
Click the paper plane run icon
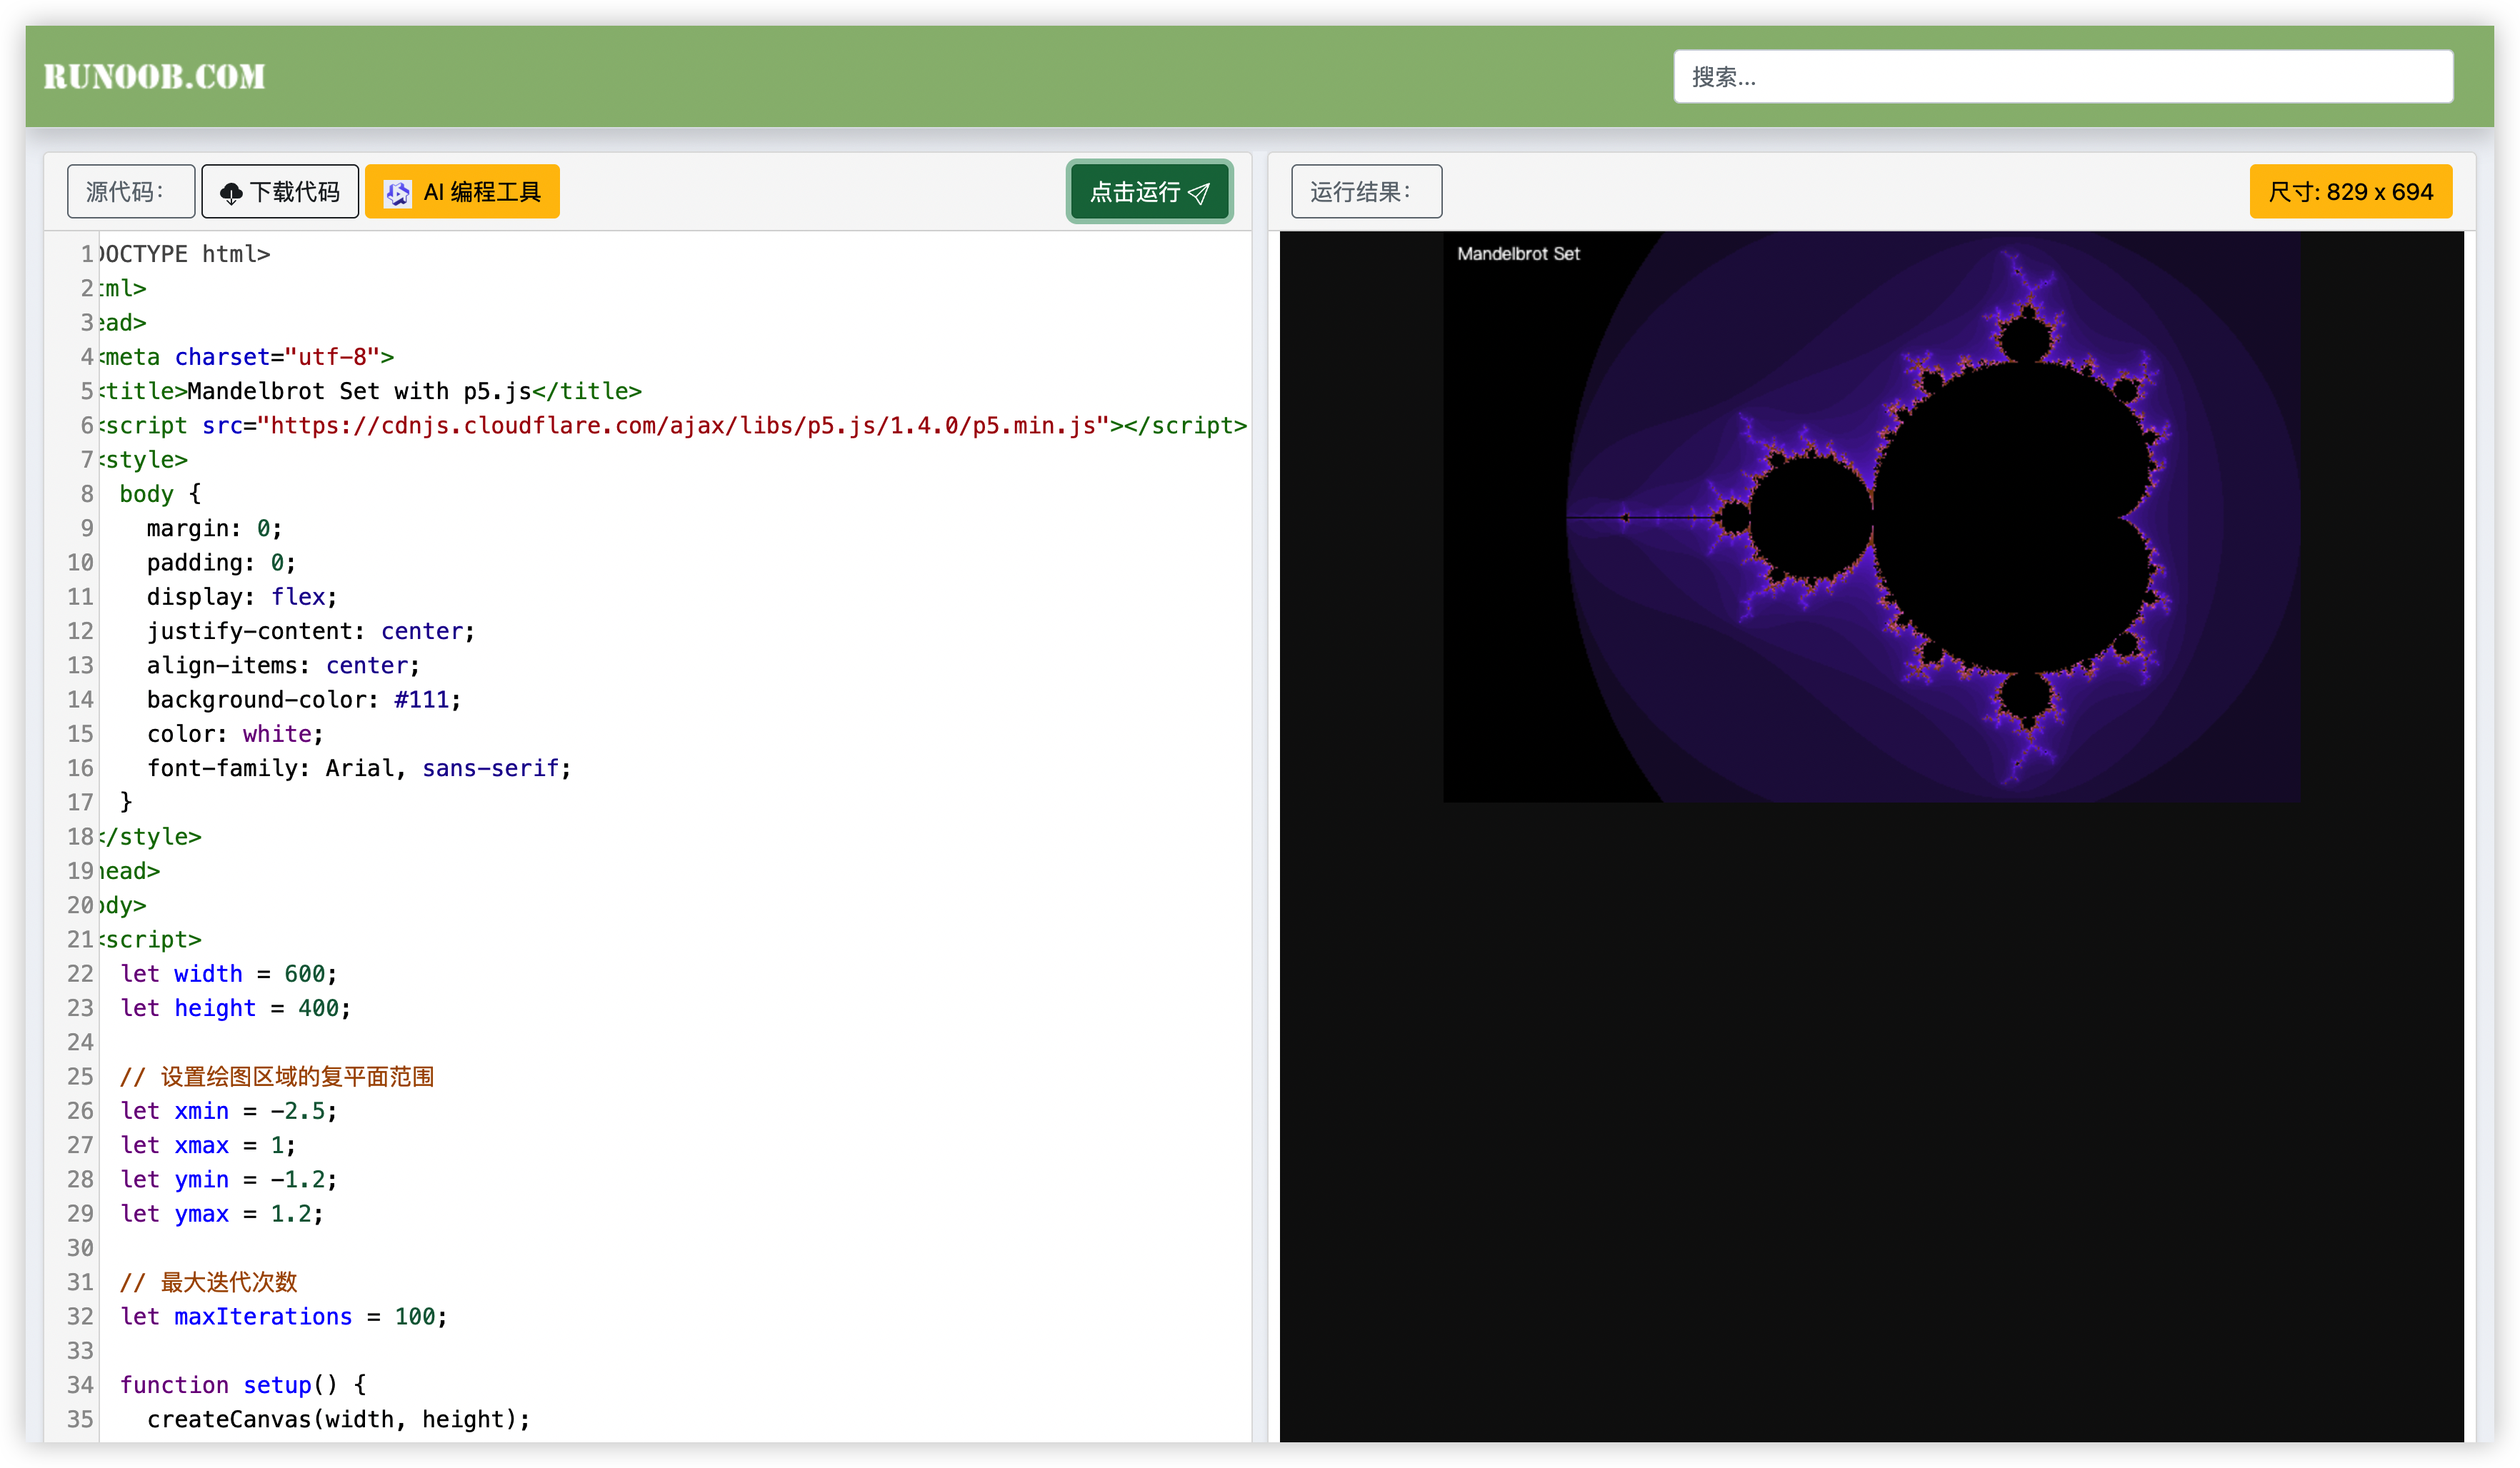tap(1200, 193)
